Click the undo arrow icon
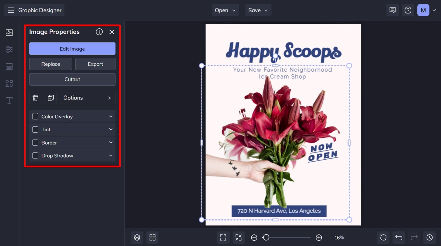This screenshot has height=246, width=441. point(399,237)
